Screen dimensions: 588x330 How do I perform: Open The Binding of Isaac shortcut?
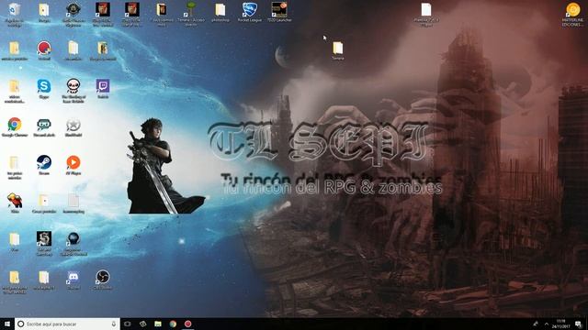point(73,86)
